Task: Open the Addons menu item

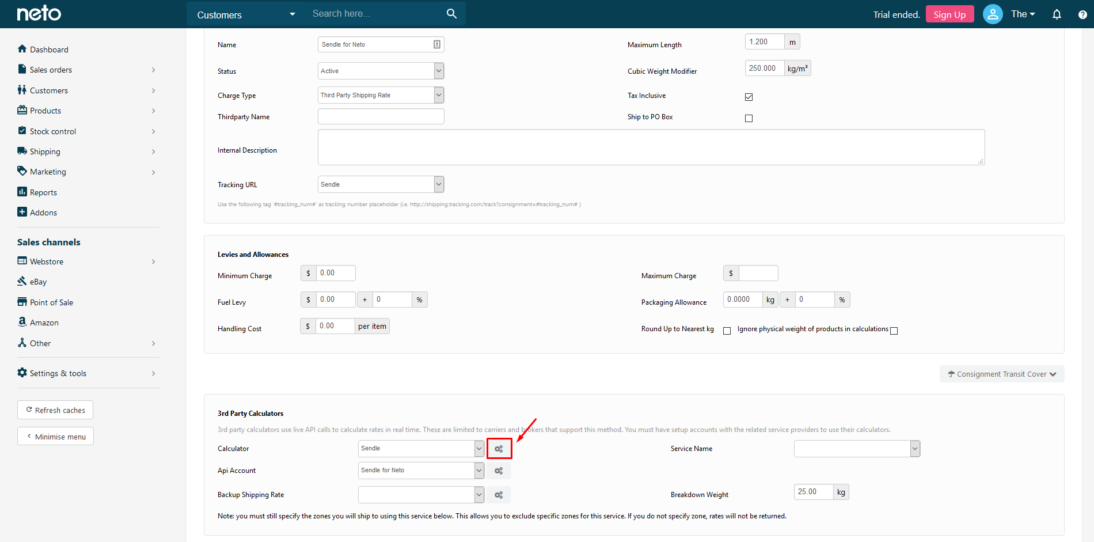Action: [x=43, y=213]
